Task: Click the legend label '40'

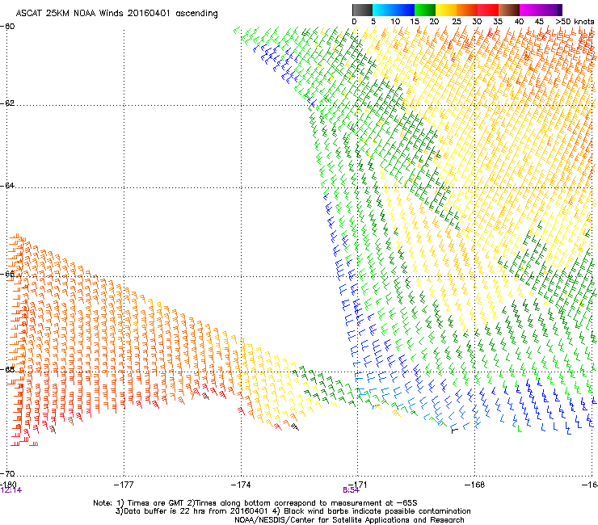Action: pyautogui.click(x=519, y=21)
